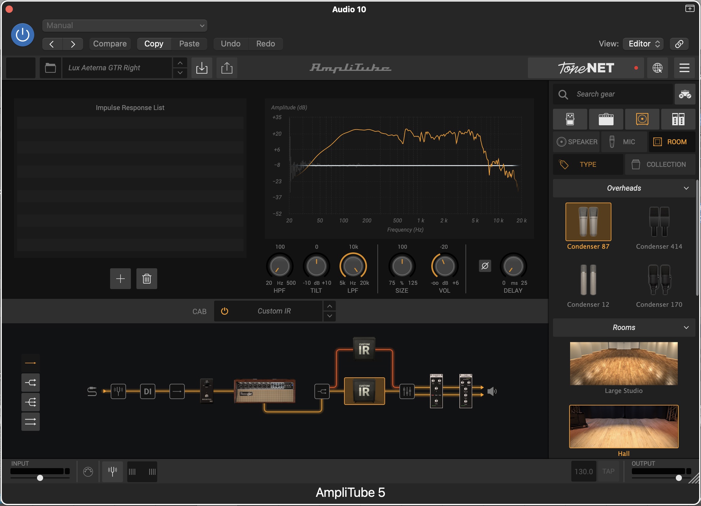
Task: Click the HPF knob
Action: [x=280, y=266]
